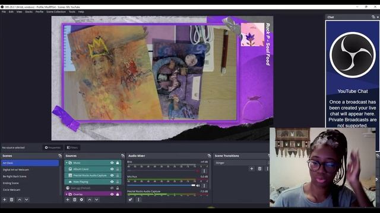This screenshot has height=213, width=380.
Task: Open the Help menu
Action: pos(81,12)
